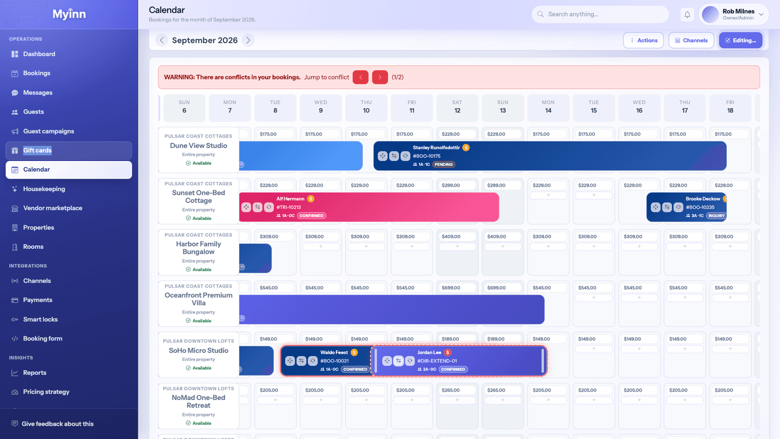Open the Dune View Studio property card
This screenshot has width=780, height=439.
click(198, 150)
